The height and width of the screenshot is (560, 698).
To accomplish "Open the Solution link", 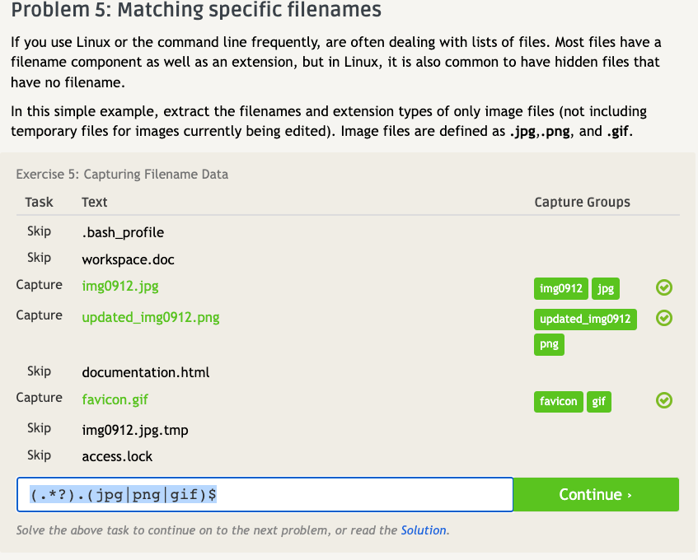I will [x=424, y=530].
